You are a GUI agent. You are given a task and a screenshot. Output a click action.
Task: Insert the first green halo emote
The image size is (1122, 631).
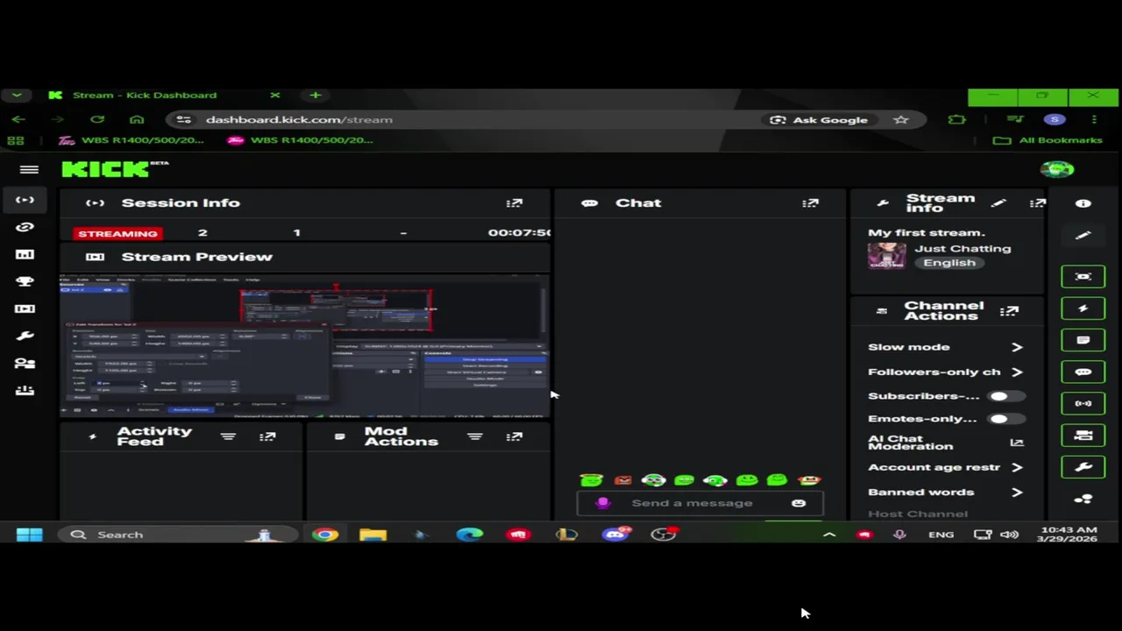(x=592, y=479)
